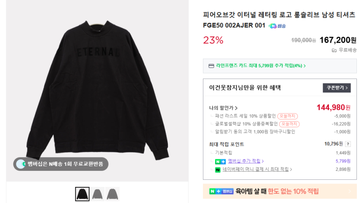This screenshot has height=203, width=359.
Task: Open 라인프렌즈 카드 추가 적립 details
Action: click(x=260, y=66)
